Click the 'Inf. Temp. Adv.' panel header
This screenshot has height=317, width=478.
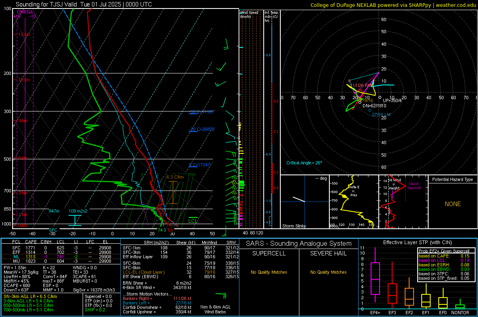(x=271, y=17)
